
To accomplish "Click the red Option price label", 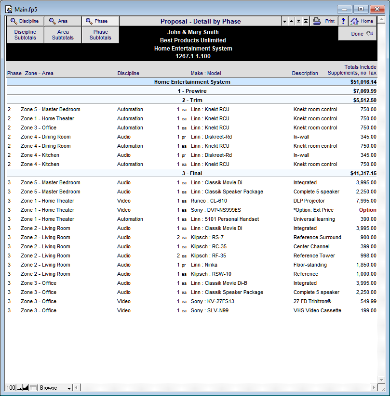I will (x=367, y=210).
